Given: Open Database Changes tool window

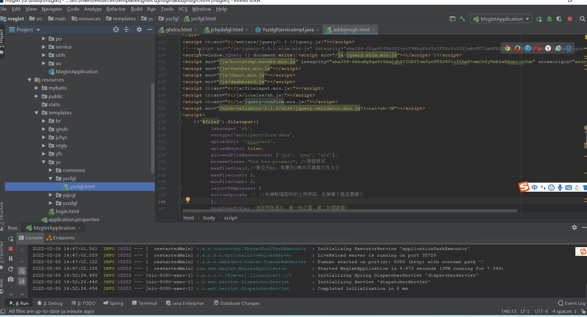Looking at the screenshot, I should coord(237,303).
